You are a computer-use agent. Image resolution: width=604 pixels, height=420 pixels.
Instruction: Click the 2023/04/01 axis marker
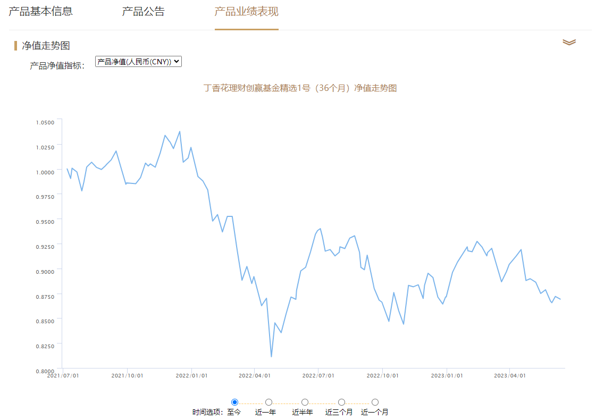pos(509,375)
